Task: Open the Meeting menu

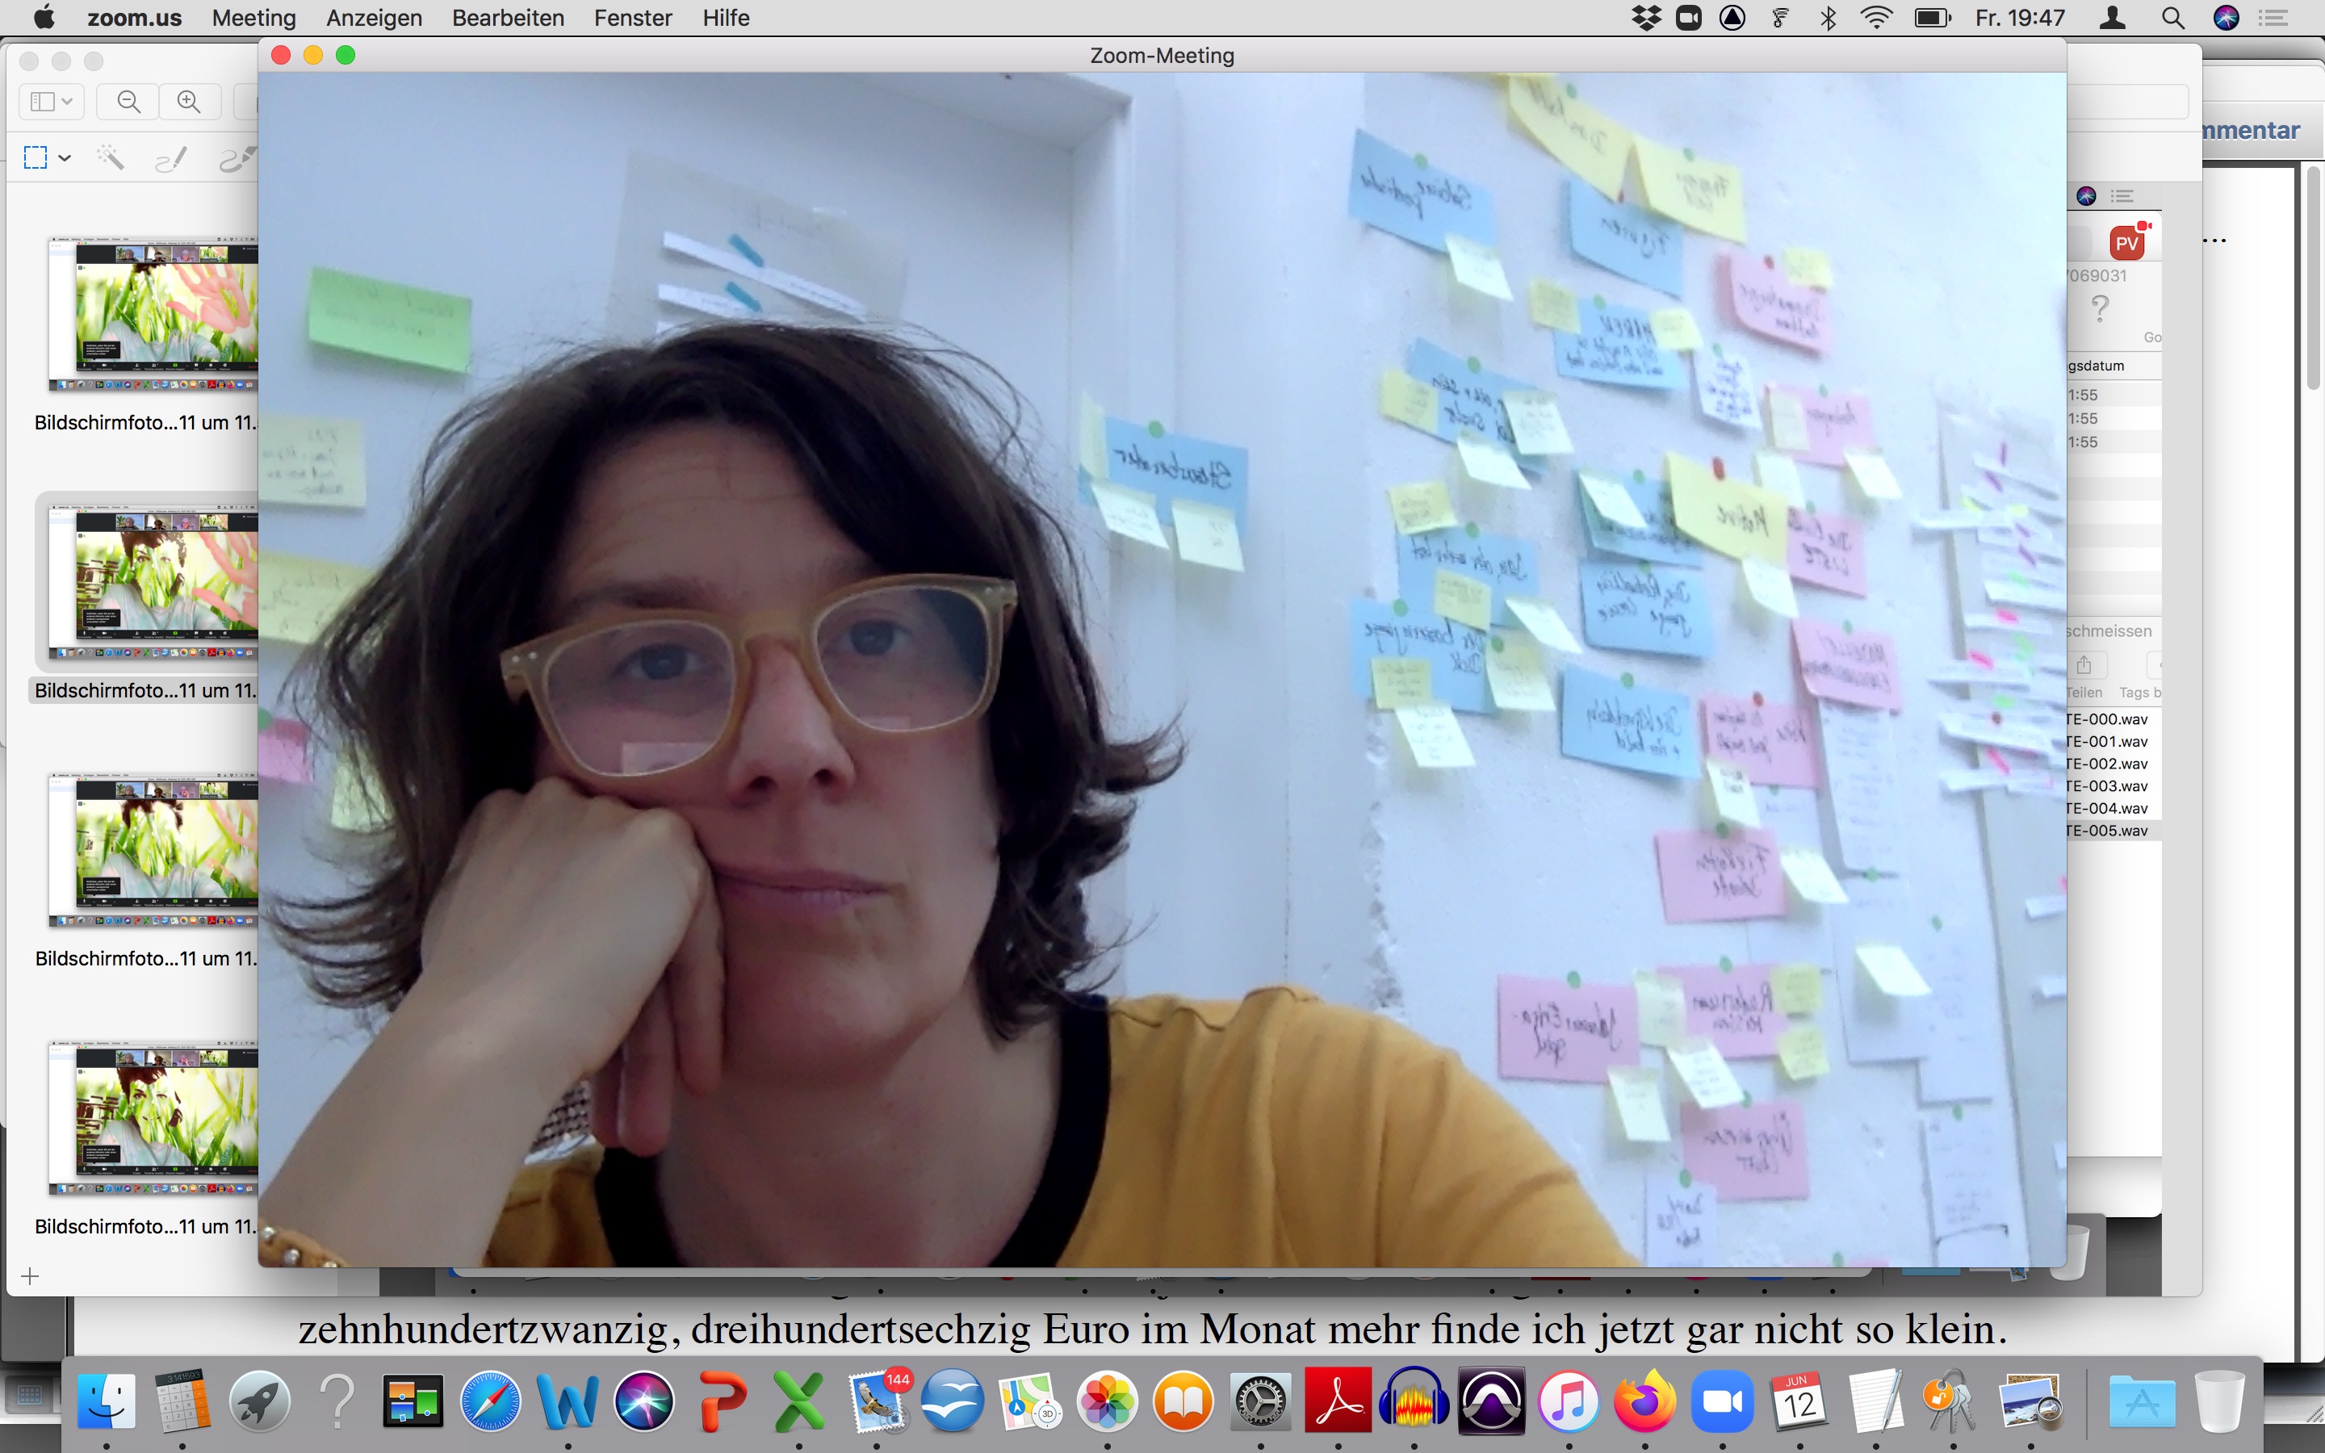Action: (253, 17)
